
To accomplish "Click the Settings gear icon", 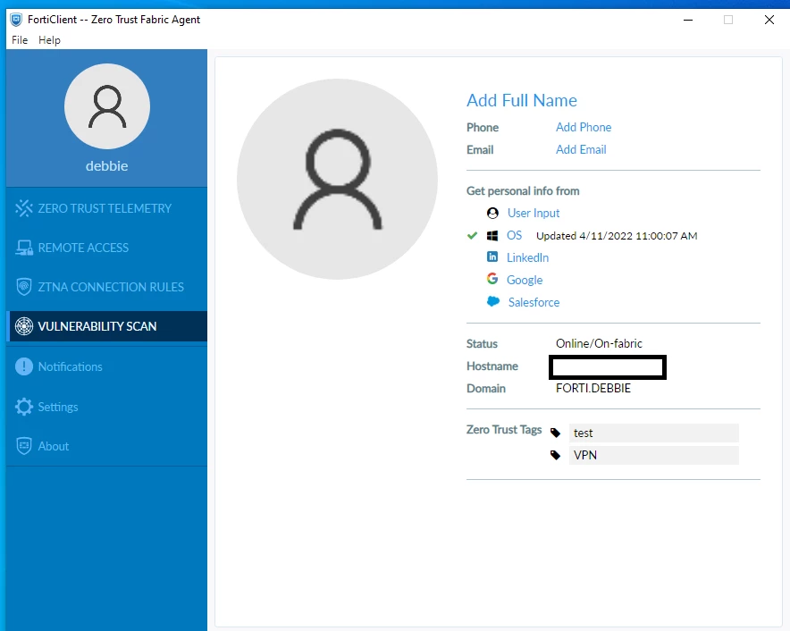I will pos(23,407).
